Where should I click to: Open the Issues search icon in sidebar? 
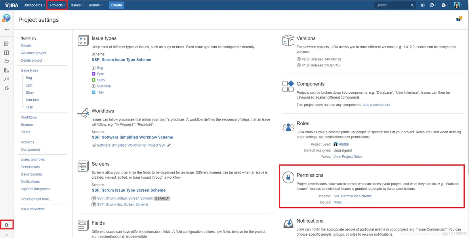point(7,79)
